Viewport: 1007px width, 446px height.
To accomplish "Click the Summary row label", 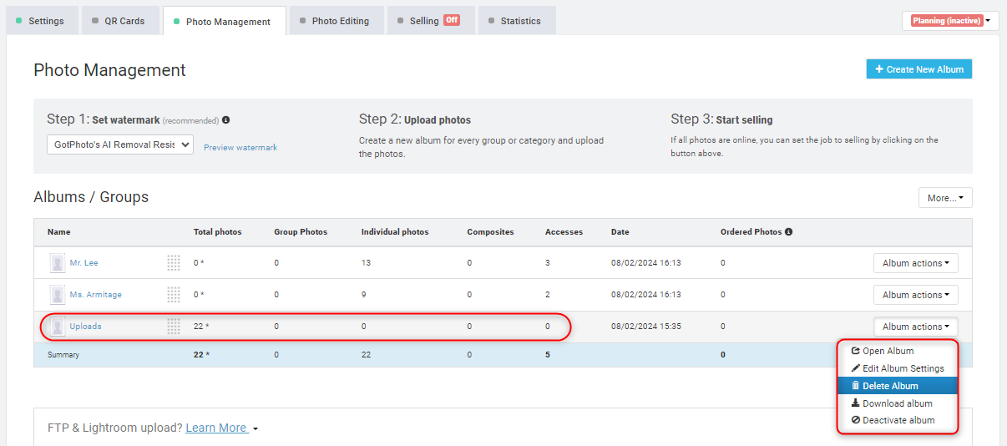I will [x=63, y=355].
